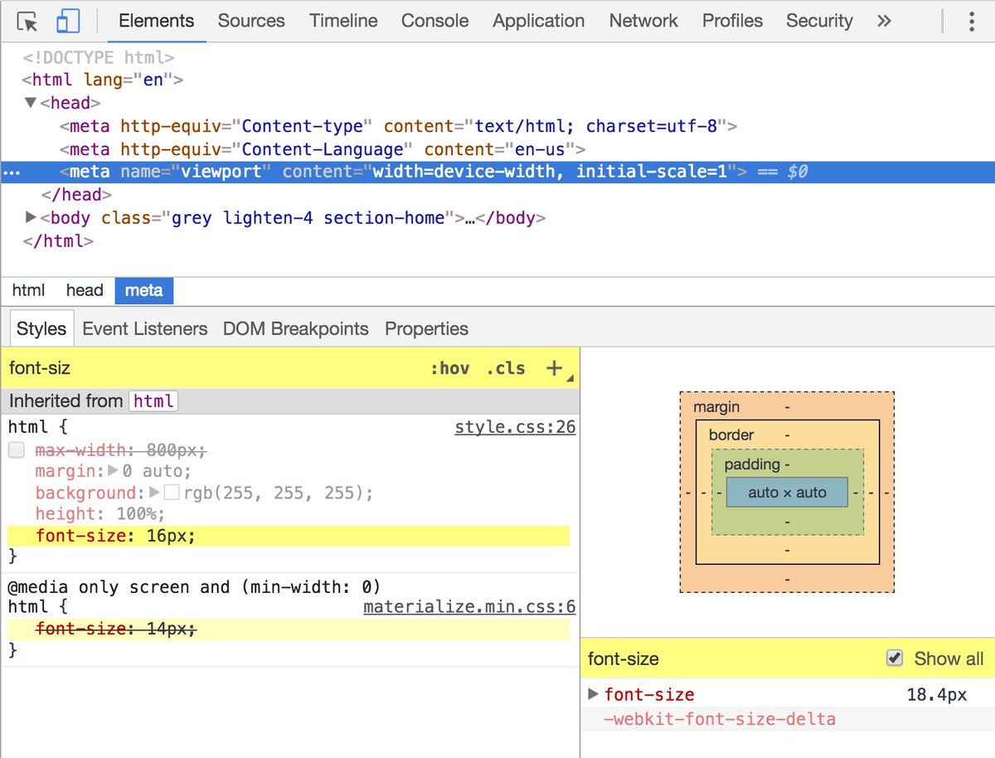Screen dimensions: 995x758
Task: Open the Security tab
Action: 819,21
